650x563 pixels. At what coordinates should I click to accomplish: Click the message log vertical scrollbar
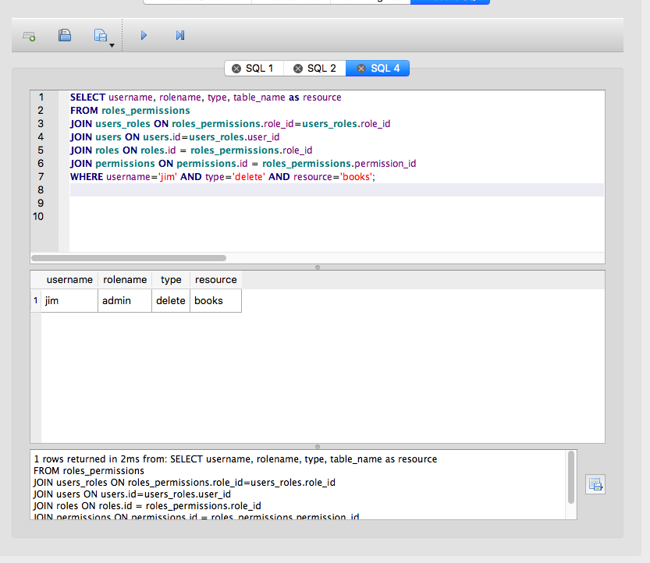coord(571,477)
